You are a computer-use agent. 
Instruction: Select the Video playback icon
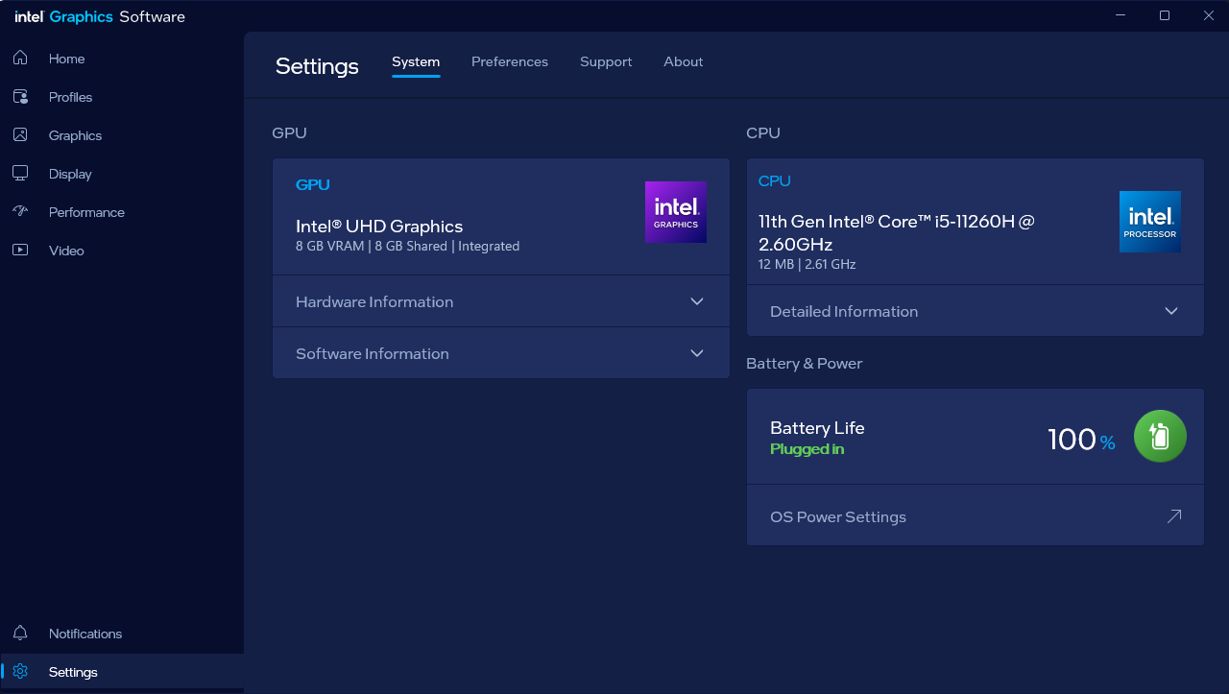pyautogui.click(x=20, y=251)
